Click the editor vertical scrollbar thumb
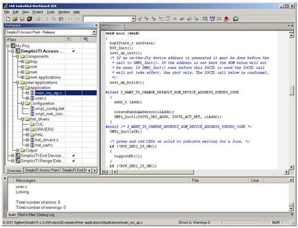 [291, 90]
